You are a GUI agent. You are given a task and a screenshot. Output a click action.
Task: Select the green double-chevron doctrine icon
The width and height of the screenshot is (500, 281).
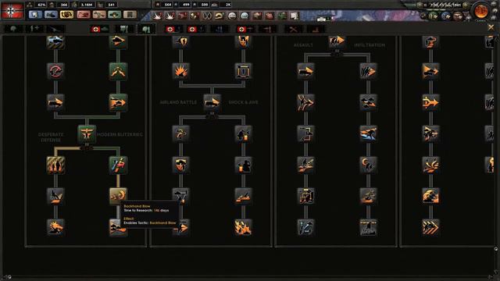click(x=118, y=71)
